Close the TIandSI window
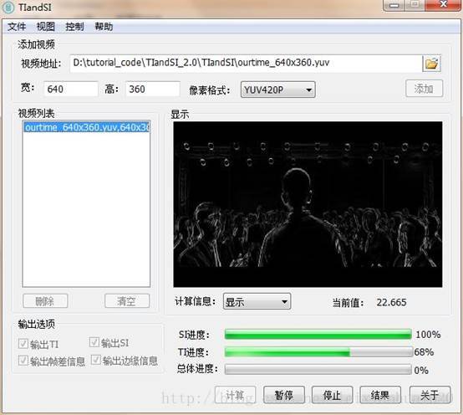Viewport: 463px width, 415px height. point(443,5)
